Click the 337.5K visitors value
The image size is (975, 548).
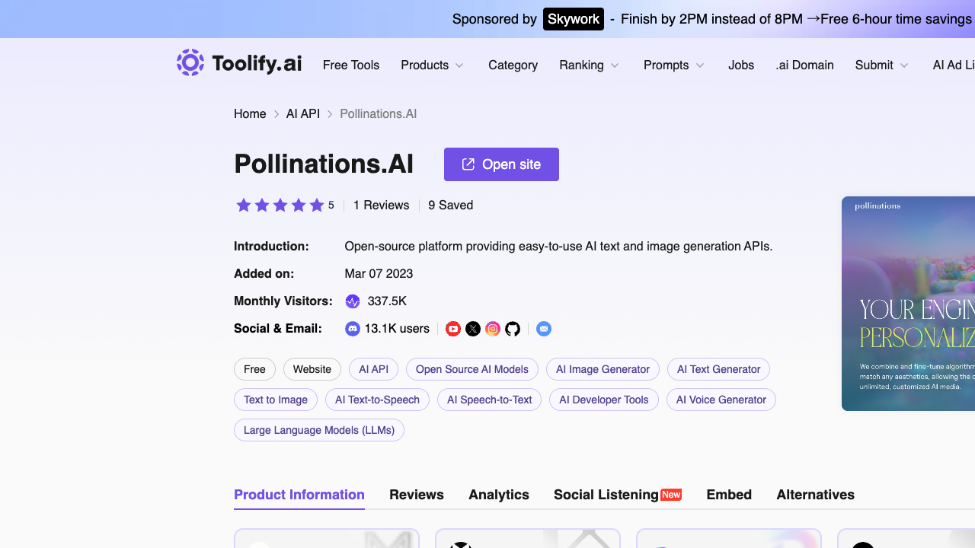coord(387,301)
